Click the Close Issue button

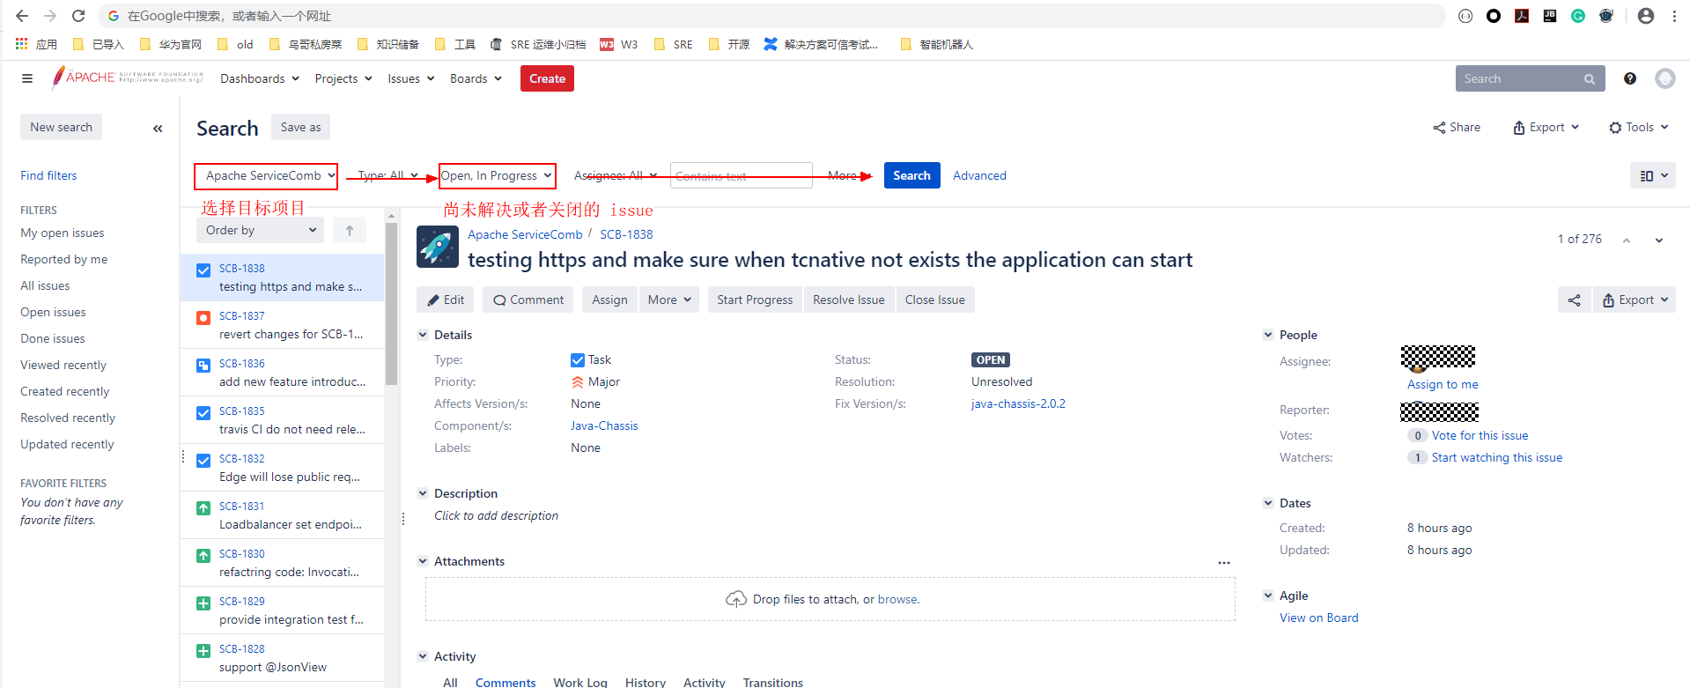(x=935, y=300)
